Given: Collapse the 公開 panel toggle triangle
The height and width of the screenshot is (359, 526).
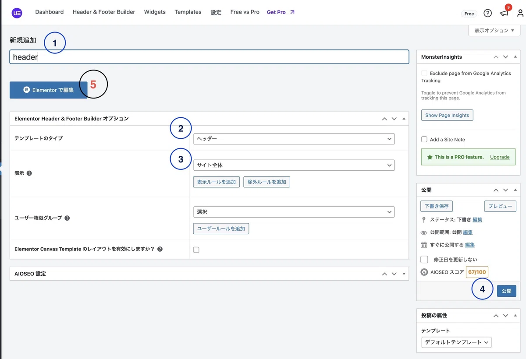Looking at the screenshot, I should click(515, 190).
